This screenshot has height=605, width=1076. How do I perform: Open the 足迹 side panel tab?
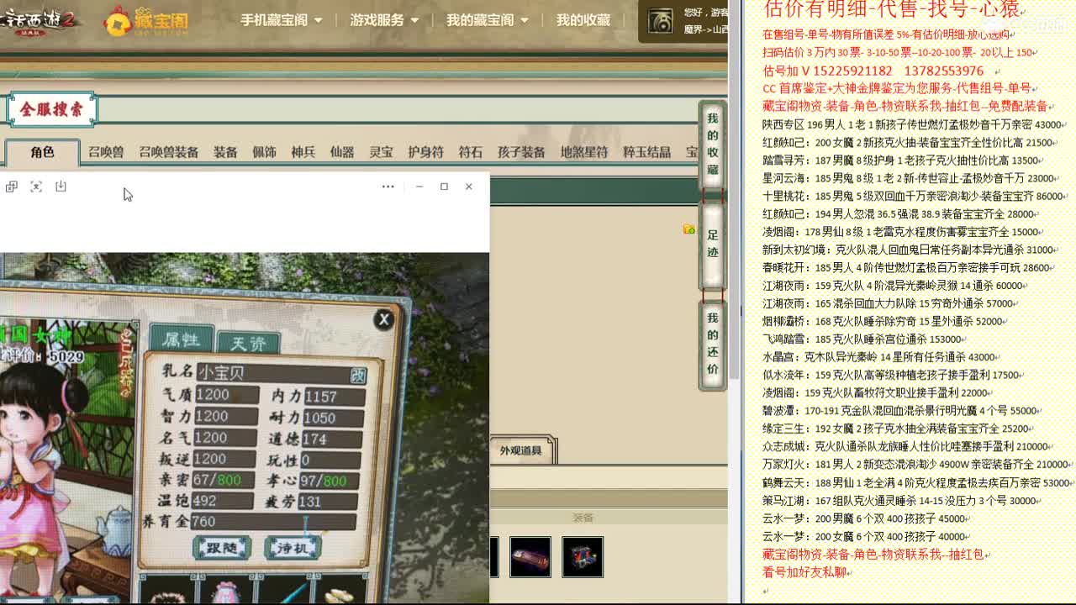click(712, 245)
